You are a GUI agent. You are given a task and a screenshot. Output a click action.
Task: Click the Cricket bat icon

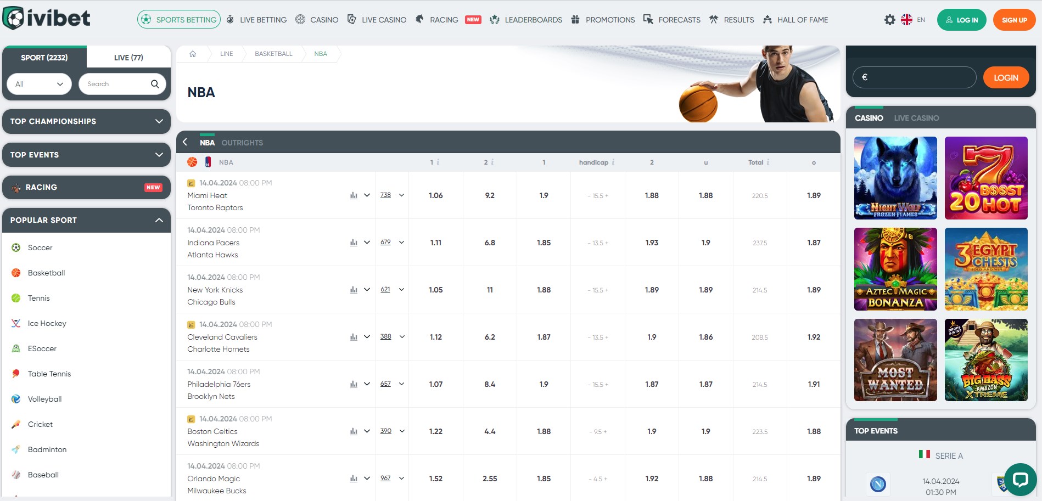pyautogui.click(x=16, y=424)
